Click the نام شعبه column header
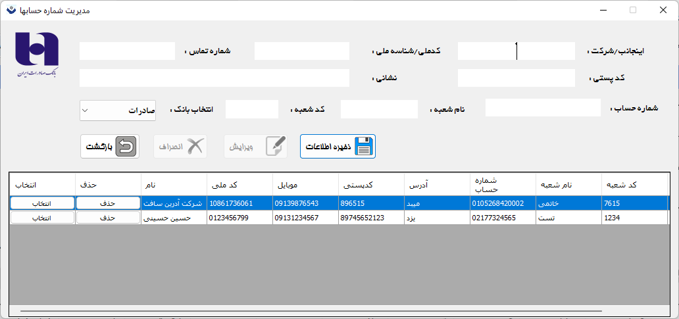679x319 pixels. click(x=569, y=185)
